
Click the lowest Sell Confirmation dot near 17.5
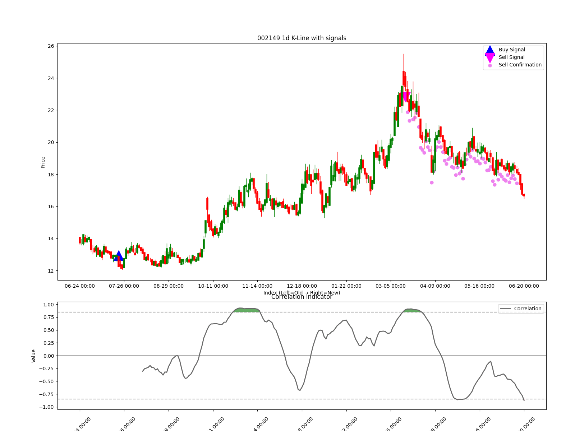[x=432, y=182]
